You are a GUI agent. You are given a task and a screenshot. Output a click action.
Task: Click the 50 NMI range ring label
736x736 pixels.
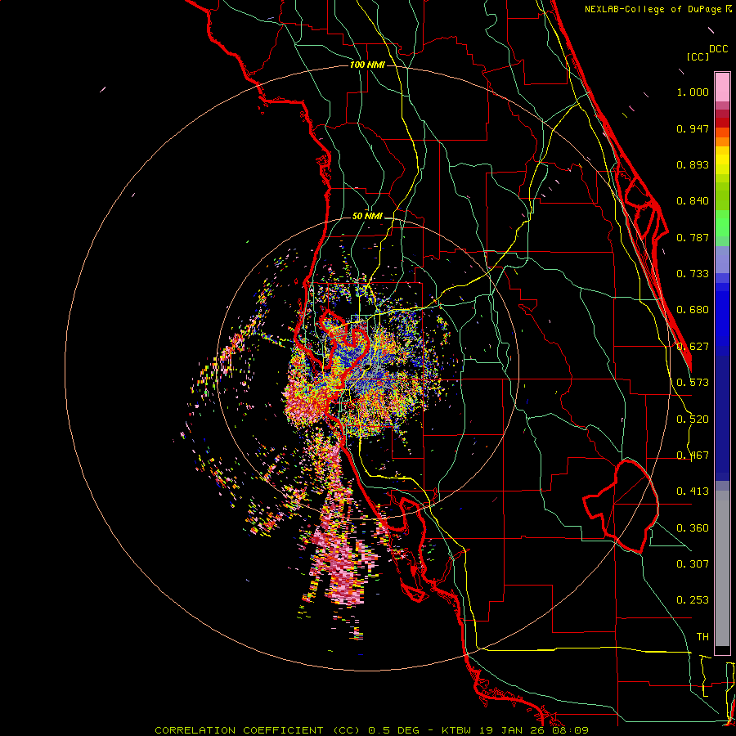367,216
